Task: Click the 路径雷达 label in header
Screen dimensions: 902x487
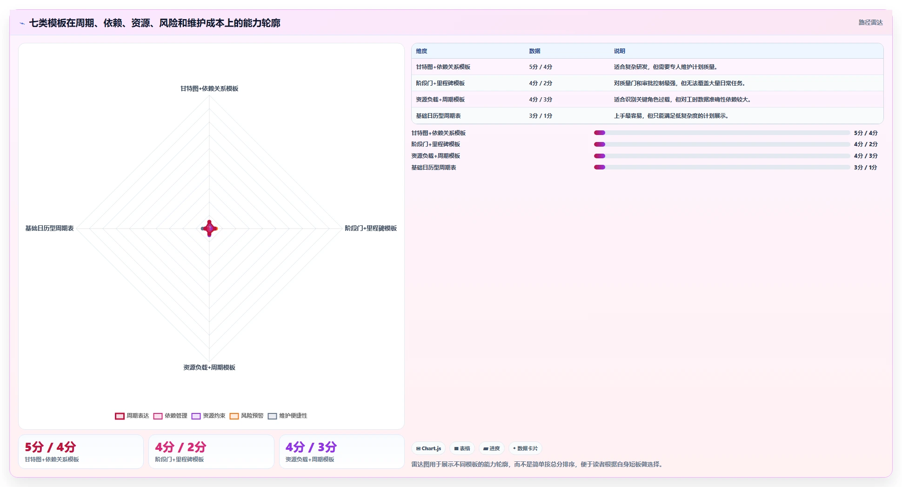Action: [x=870, y=22]
